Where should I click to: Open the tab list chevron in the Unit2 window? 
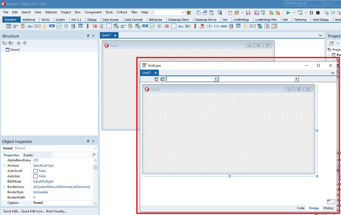[x=333, y=73]
